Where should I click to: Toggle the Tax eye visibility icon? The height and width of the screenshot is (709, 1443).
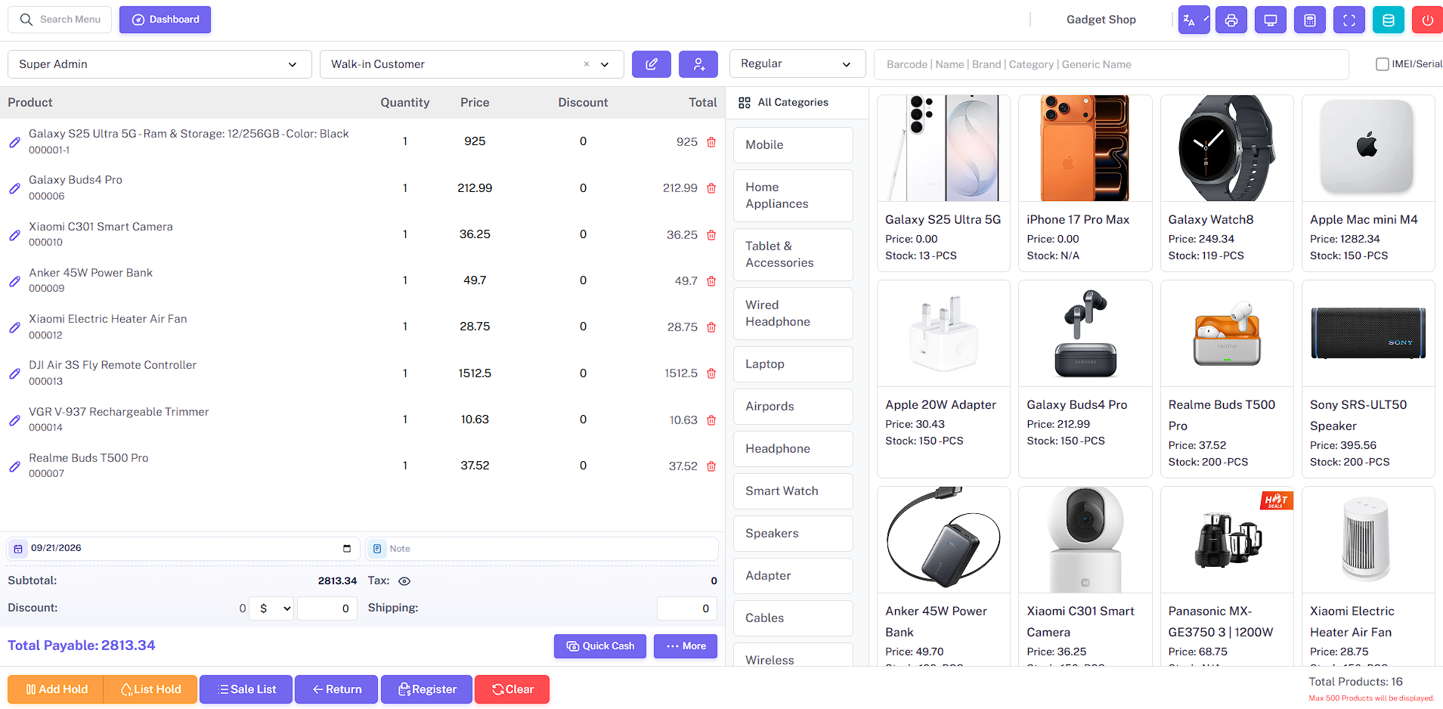point(404,581)
